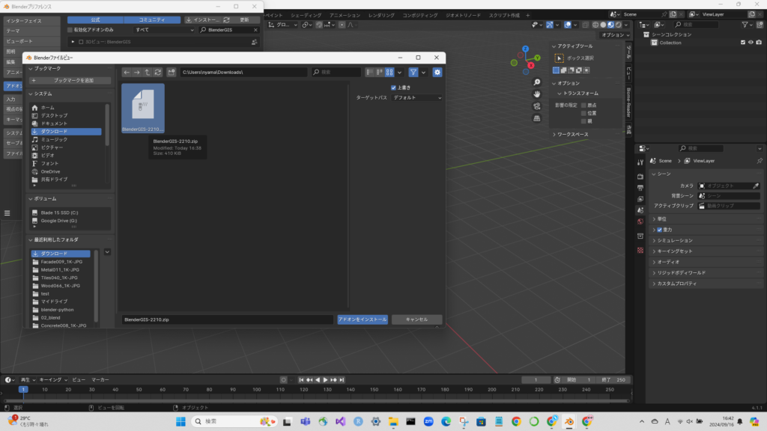This screenshot has width=767, height=431.
Task: Click the hand pan view icon
Action: [x=537, y=94]
